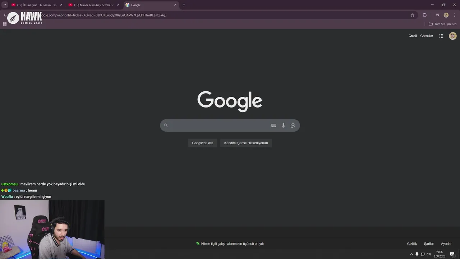Open the Şartlar footer link

pos(429,244)
